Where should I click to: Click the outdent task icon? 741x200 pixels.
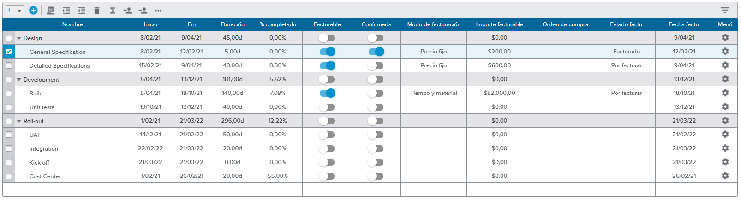(82, 10)
